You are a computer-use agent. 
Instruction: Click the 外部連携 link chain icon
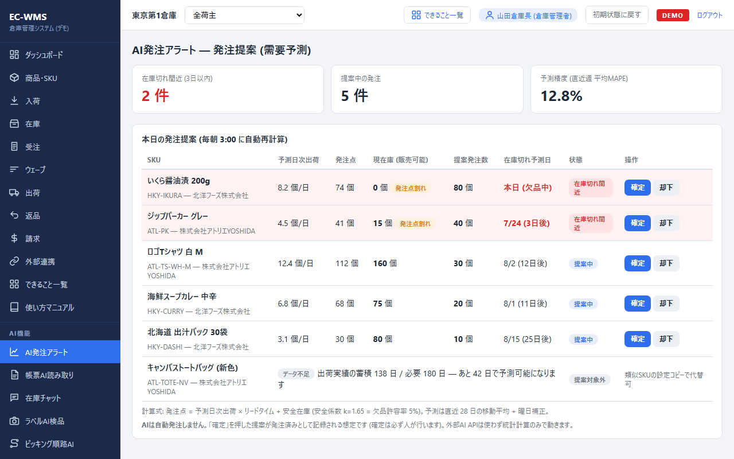click(x=14, y=262)
